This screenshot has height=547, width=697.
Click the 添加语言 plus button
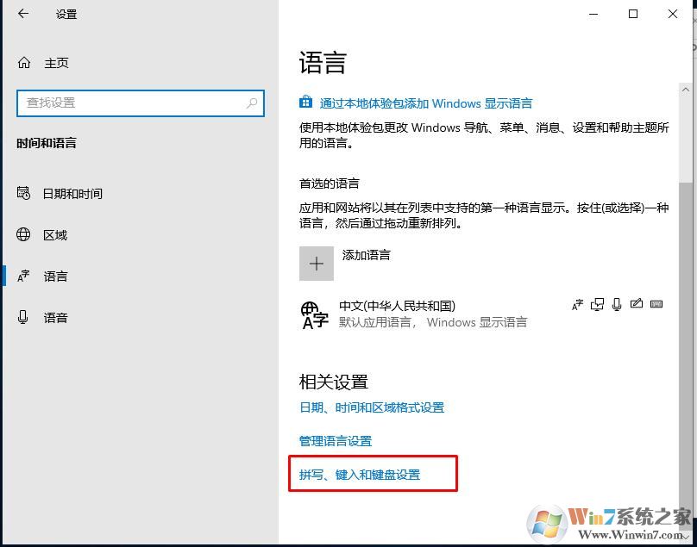tap(317, 264)
